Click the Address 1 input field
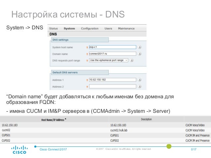Screen dimensions: 211x158 coord(112,80)
